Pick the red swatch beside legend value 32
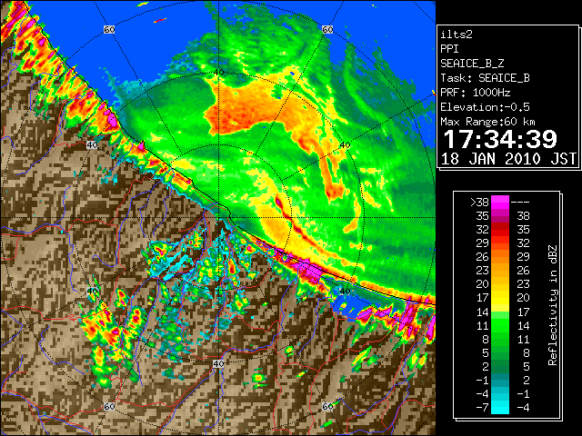582x436 pixels. click(500, 230)
